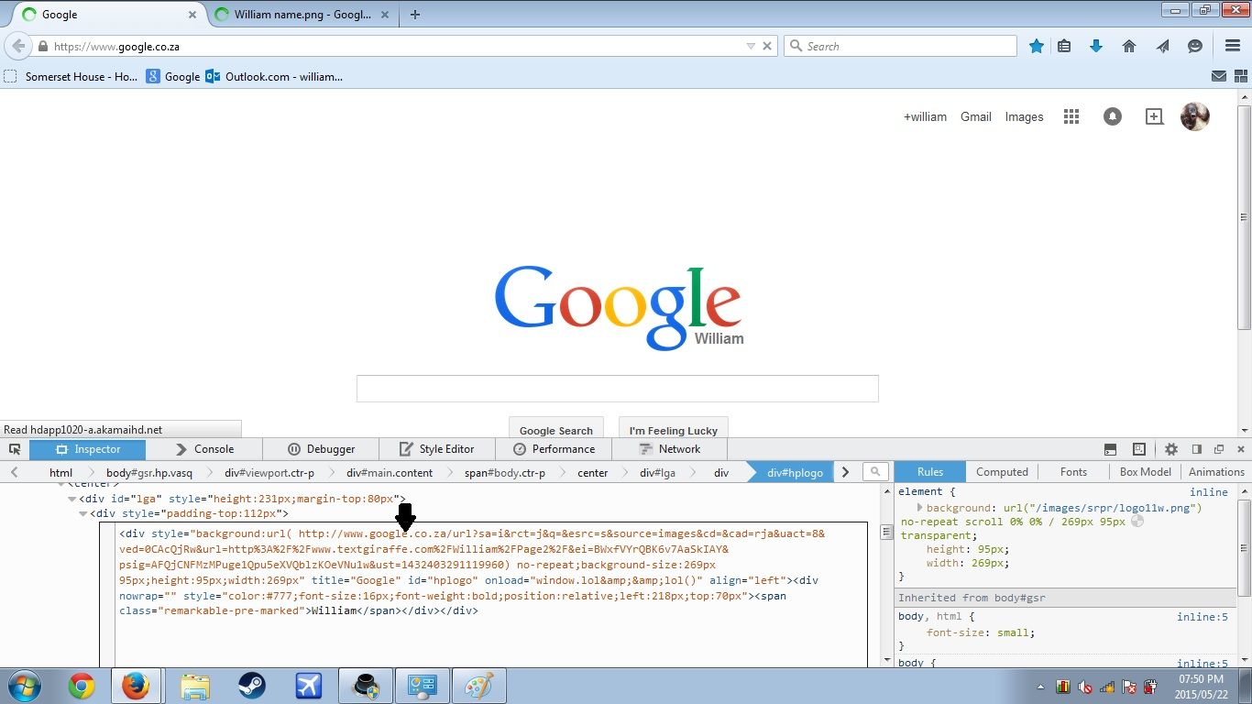Click the share/send page icon

click(1162, 46)
